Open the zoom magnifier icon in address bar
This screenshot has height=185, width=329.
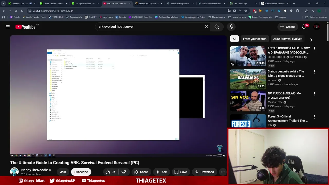(x=240, y=11)
